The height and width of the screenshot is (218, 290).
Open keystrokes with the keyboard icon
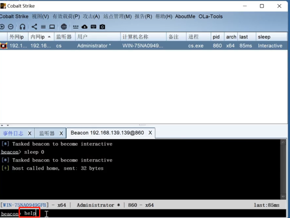click(x=93, y=27)
